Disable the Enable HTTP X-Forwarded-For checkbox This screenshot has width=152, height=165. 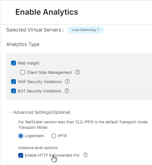[21, 155]
